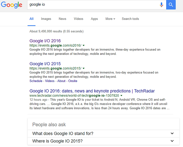The height and width of the screenshot is (147, 183).
Task: Open the Onsite sitelink
Action: pos(73,81)
